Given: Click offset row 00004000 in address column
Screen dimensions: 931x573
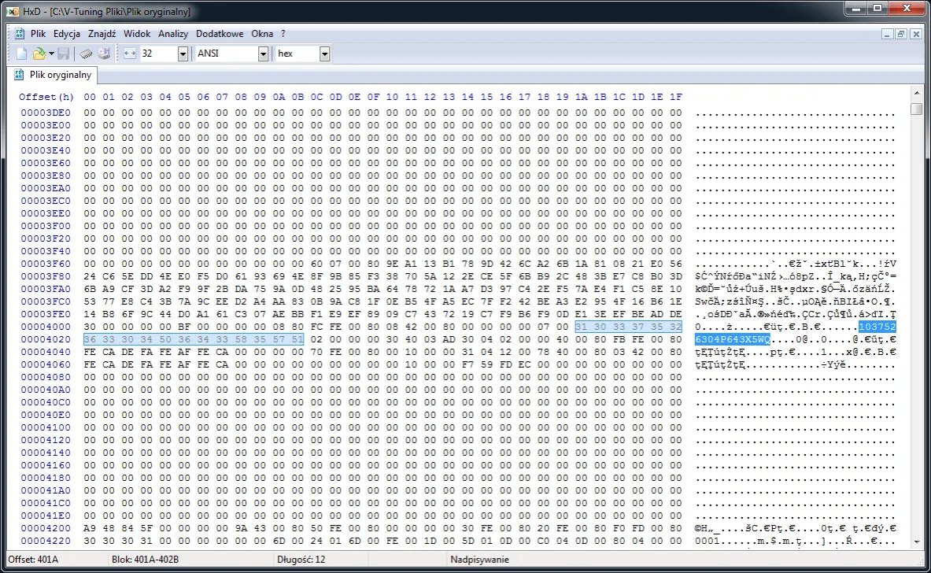Looking at the screenshot, I should click(x=46, y=327).
